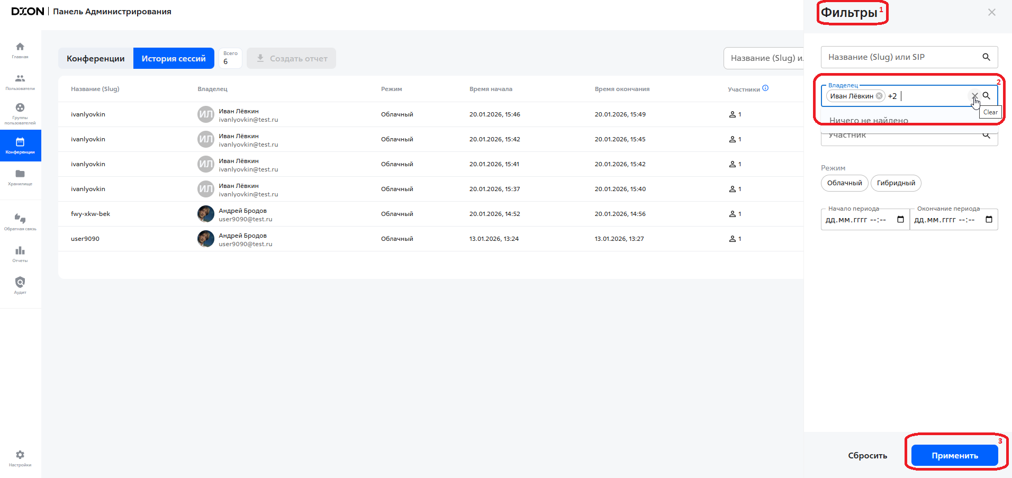Screen dimensions: 1012x478
Task: Toggle the Облачный mode filter chip
Action: click(844, 183)
